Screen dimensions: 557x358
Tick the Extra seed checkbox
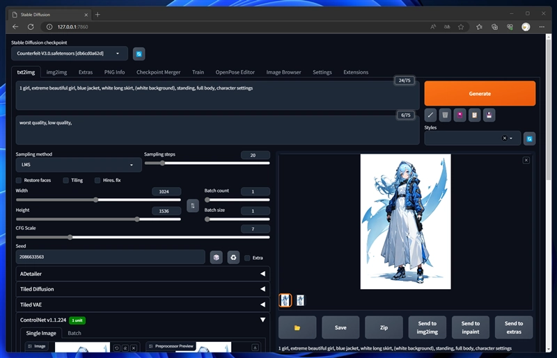point(247,258)
